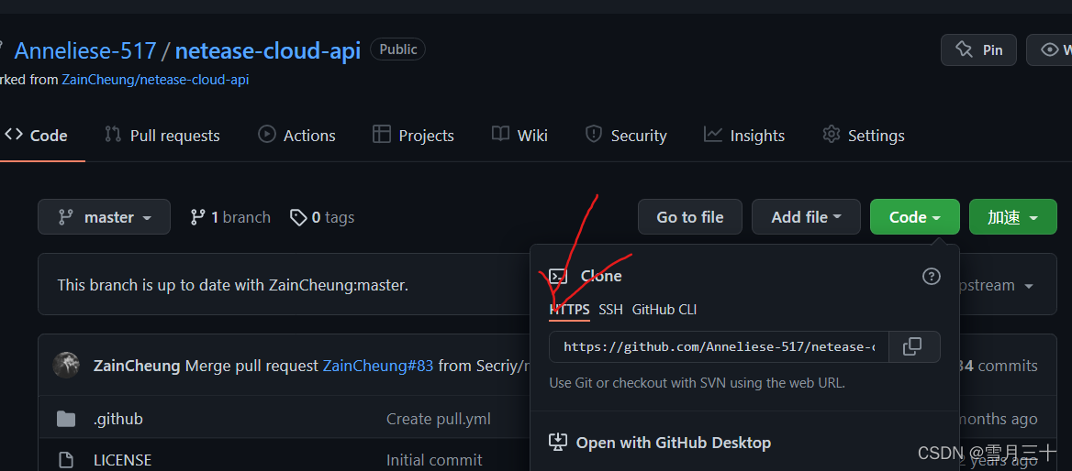The width and height of the screenshot is (1072, 471).
Task: Click the LICENSE file icon
Action: click(x=66, y=459)
